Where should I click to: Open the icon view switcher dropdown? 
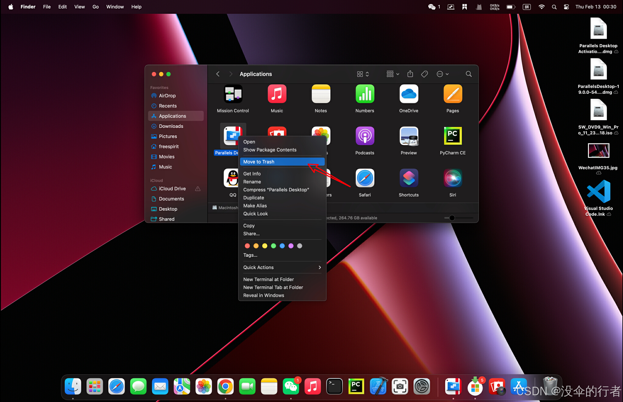(x=363, y=74)
